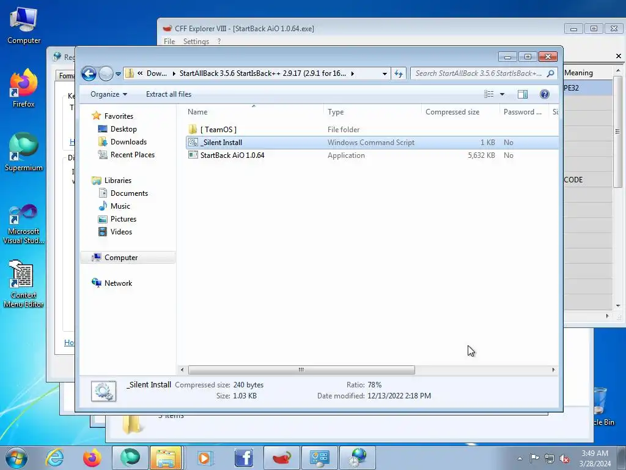This screenshot has width=626, height=470.
Task: Open the view options dropdown arrow
Action: (503, 94)
